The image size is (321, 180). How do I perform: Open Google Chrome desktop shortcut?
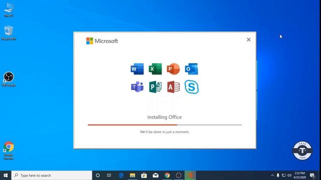(x=9, y=150)
